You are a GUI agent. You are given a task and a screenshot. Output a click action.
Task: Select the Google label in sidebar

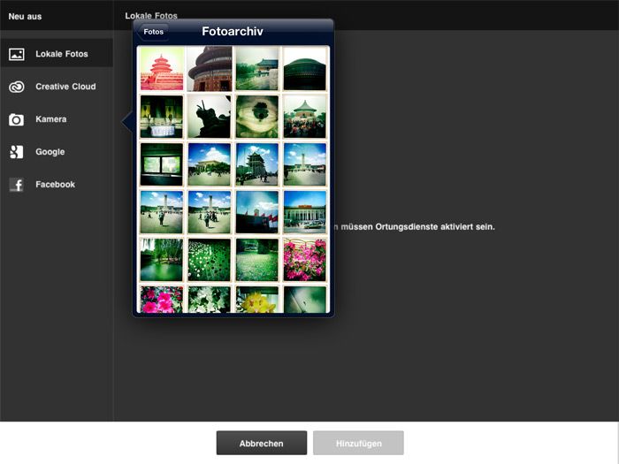pos(50,152)
